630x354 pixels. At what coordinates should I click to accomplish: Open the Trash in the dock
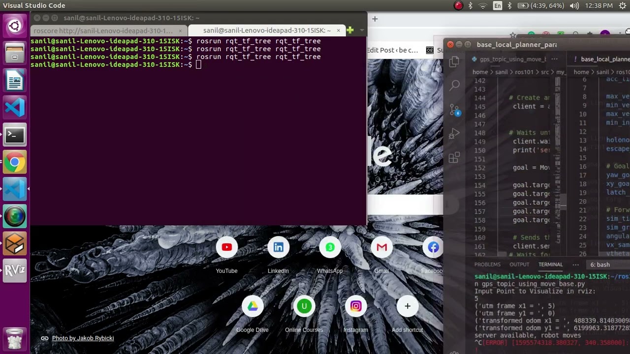pyautogui.click(x=15, y=339)
